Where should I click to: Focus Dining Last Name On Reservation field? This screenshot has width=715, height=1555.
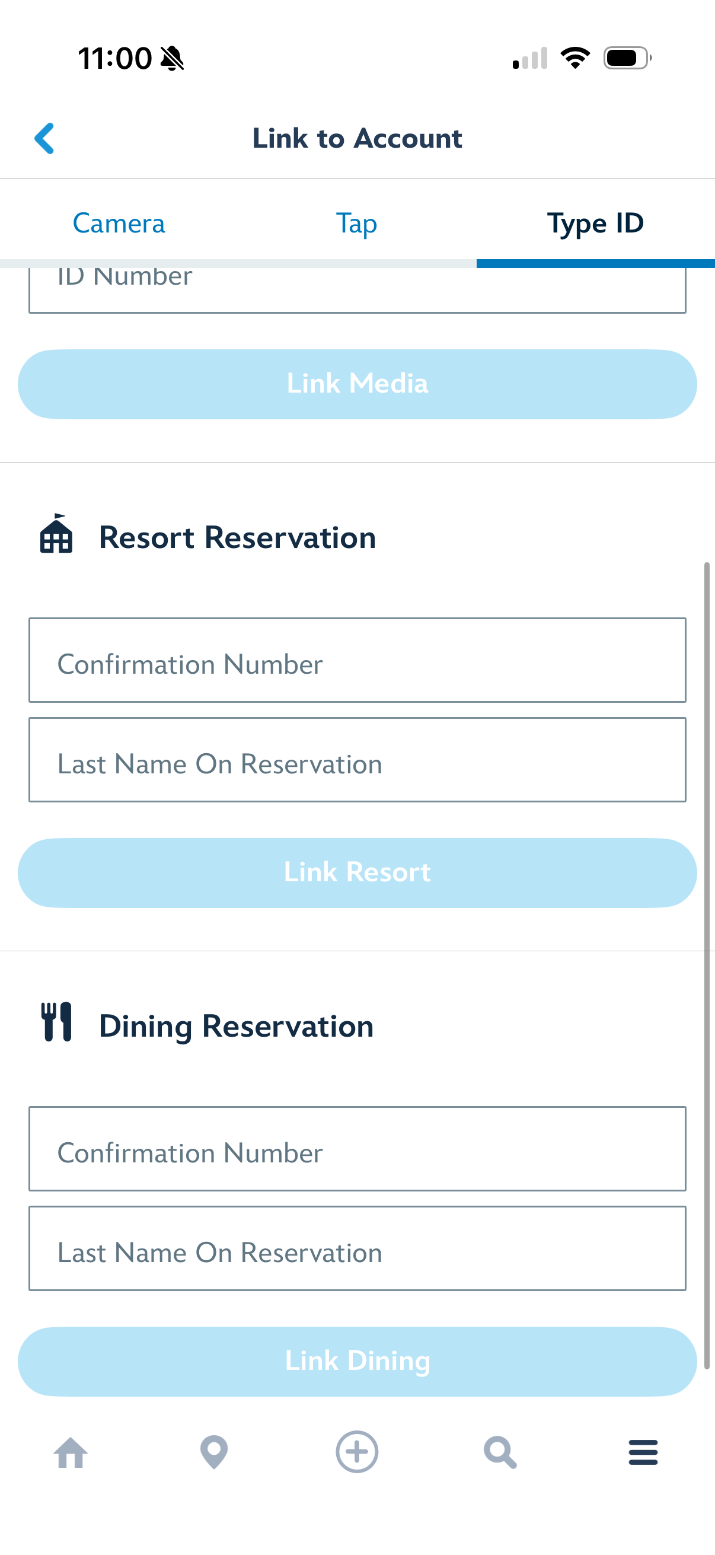357,1248
